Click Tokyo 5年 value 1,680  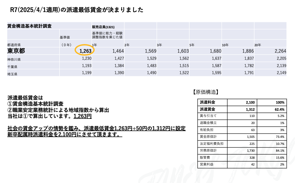[215, 51]
